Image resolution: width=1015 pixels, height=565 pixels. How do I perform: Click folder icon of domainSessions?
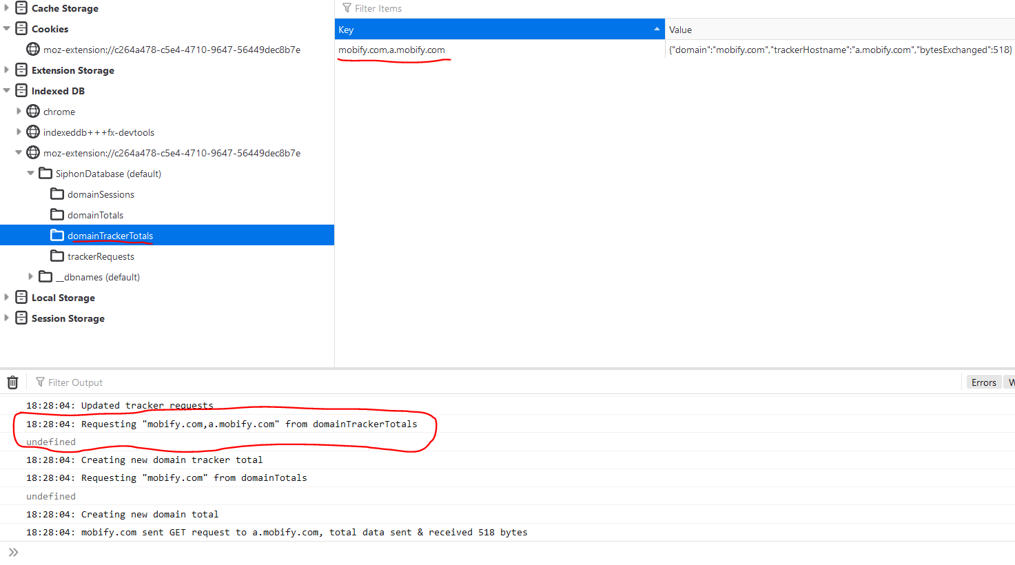(x=57, y=194)
